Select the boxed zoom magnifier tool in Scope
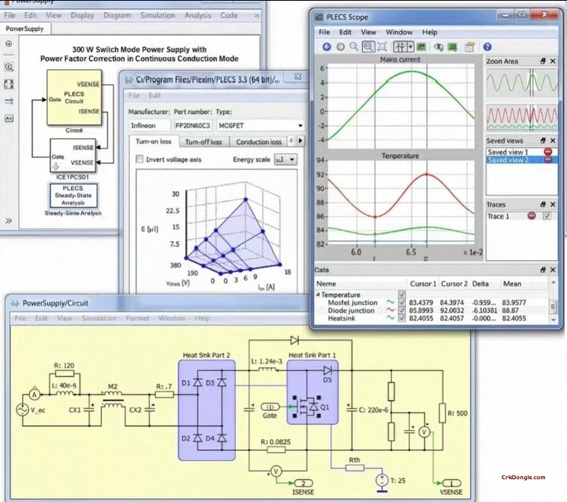The width and height of the screenshot is (567, 502). point(368,46)
